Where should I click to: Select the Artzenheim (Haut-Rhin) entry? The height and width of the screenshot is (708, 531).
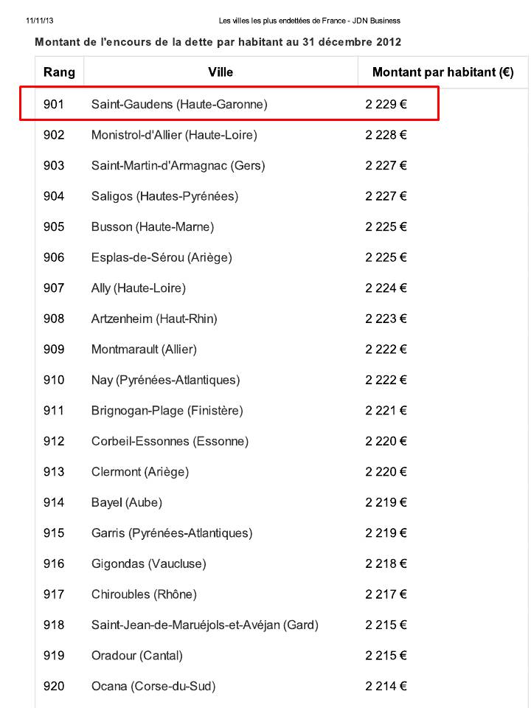point(154,319)
